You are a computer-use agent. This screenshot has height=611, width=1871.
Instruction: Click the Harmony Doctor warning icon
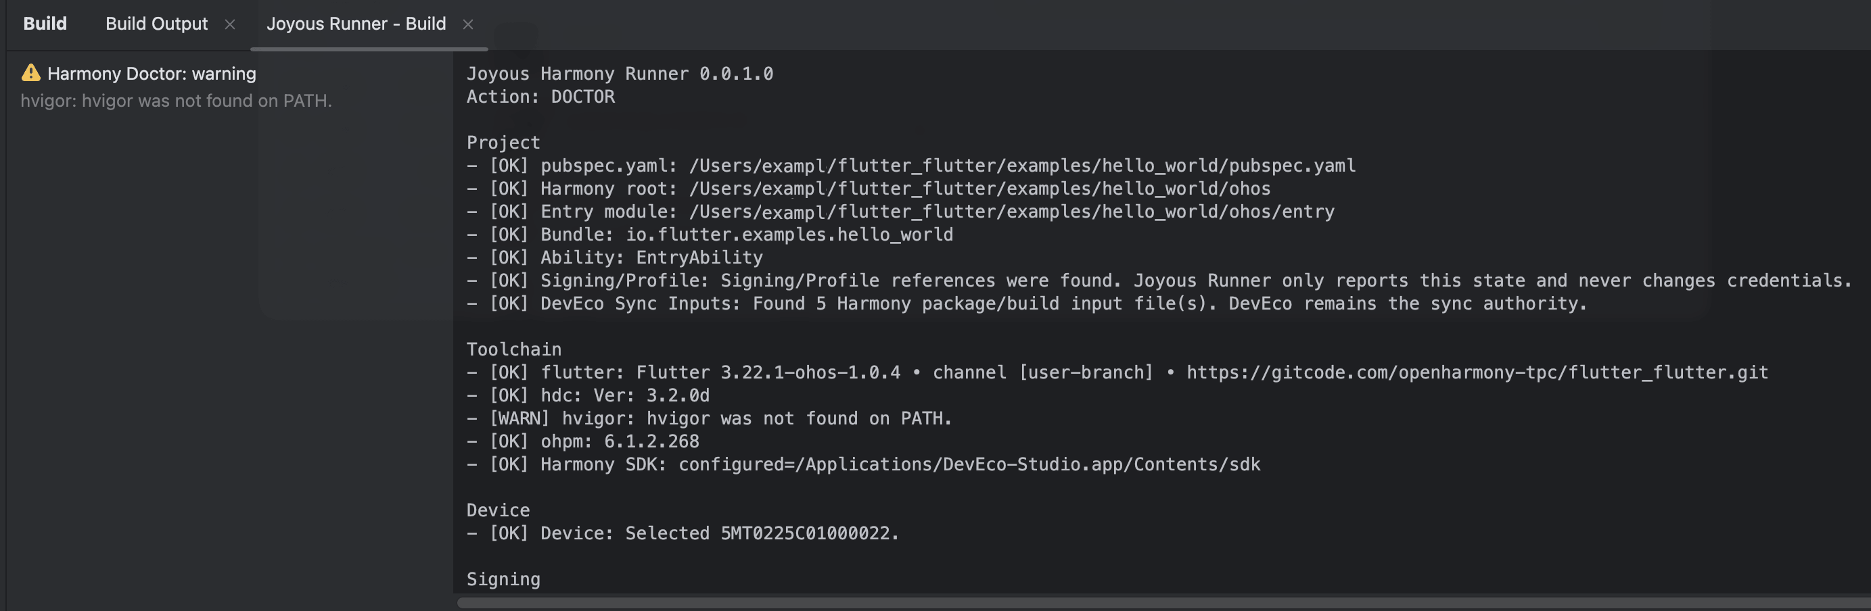(x=30, y=72)
